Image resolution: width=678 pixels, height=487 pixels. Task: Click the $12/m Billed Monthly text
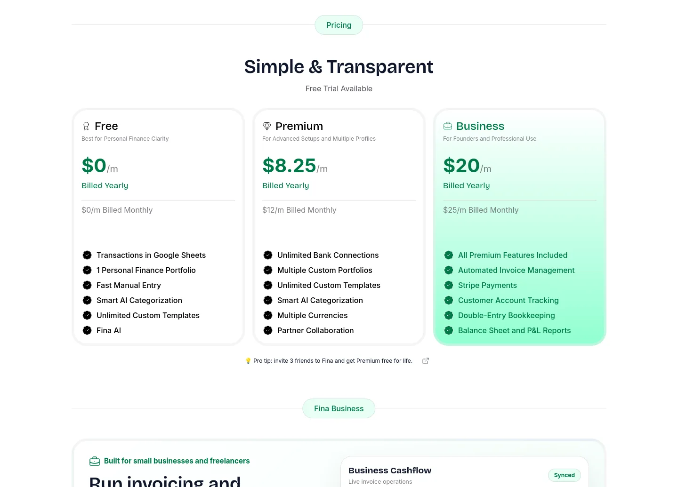tap(299, 210)
